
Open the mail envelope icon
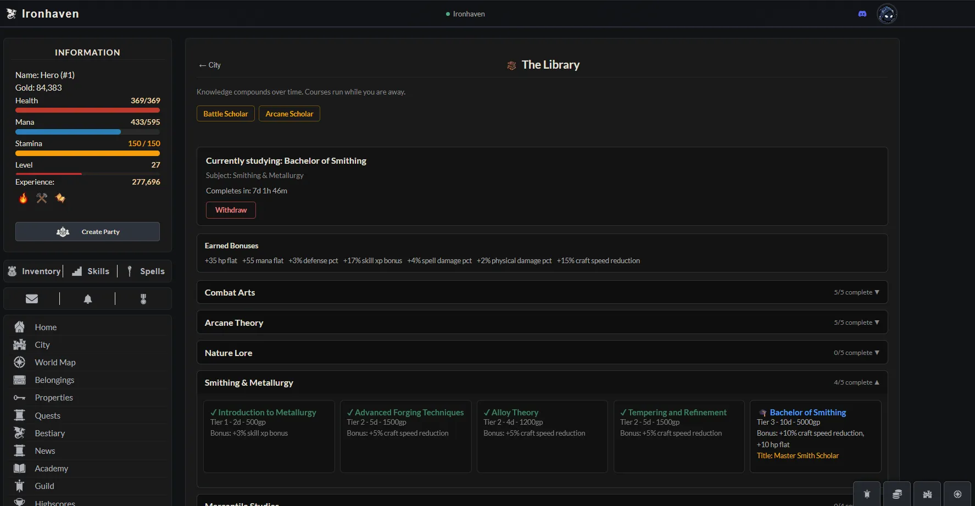(32, 299)
